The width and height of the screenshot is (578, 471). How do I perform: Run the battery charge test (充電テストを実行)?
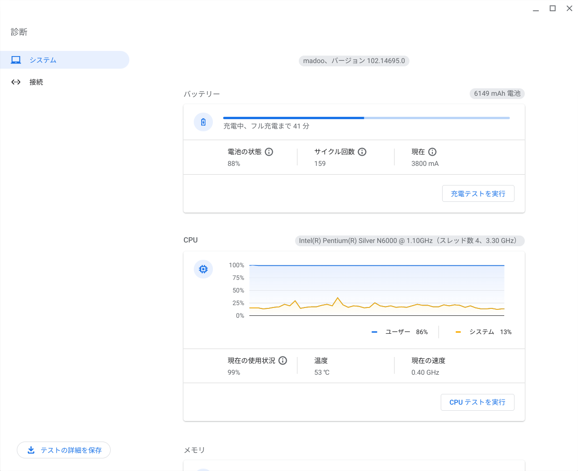(x=478, y=193)
